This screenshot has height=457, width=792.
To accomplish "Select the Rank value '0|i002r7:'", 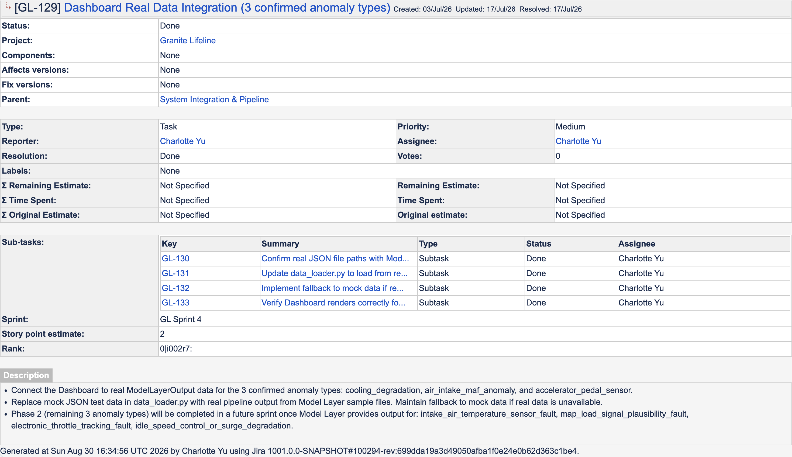I will pyautogui.click(x=176, y=349).
